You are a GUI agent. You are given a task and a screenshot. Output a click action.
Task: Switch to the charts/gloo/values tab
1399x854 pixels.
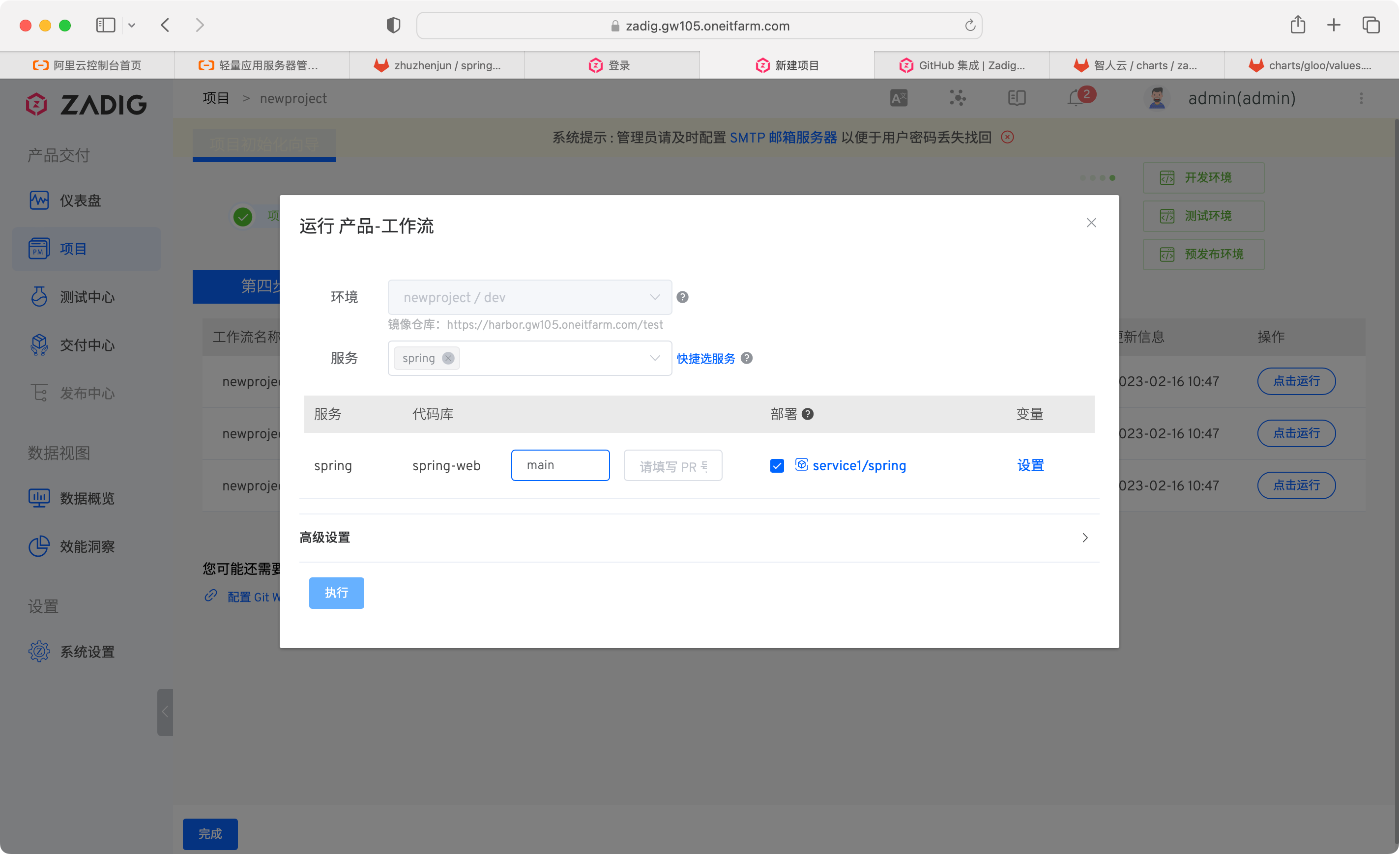(x=1312, y=65)
